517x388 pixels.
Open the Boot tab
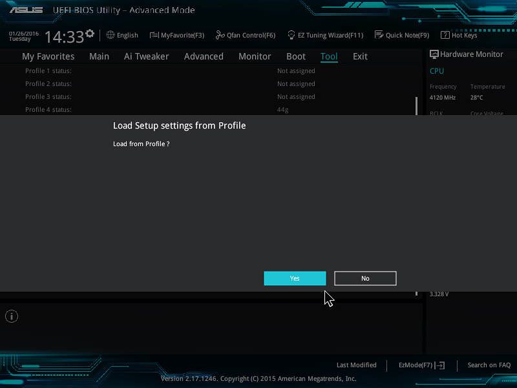(x=296, y=56)
